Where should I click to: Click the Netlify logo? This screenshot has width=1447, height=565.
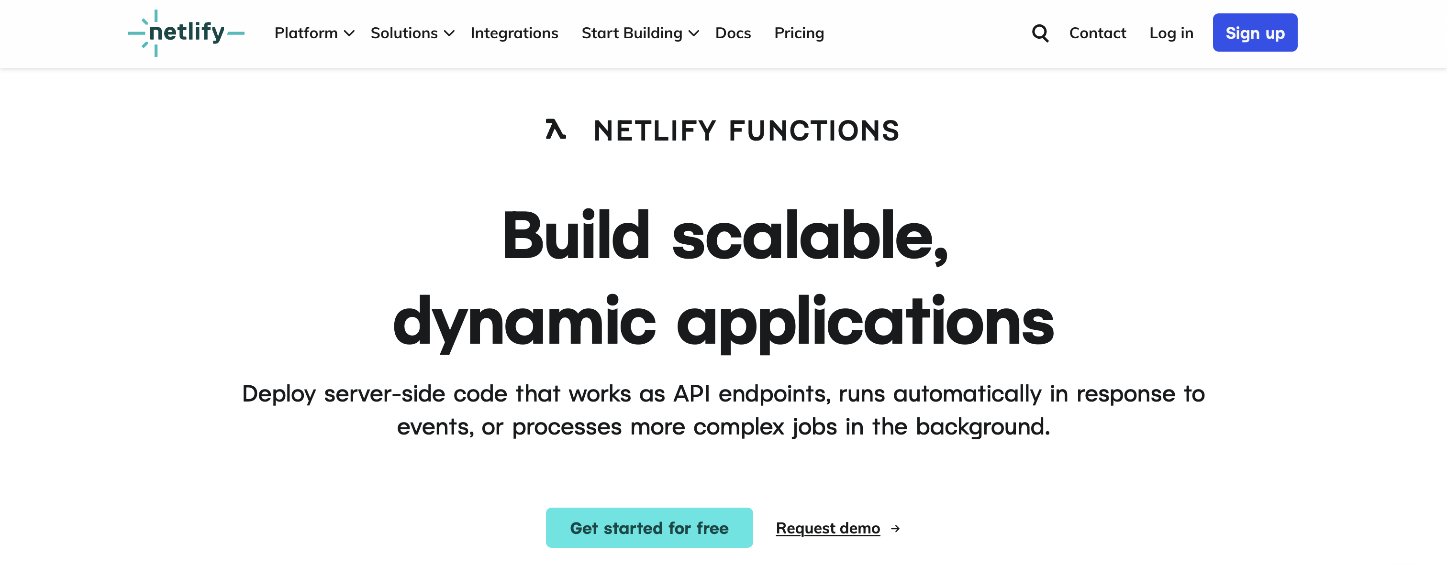186,33
